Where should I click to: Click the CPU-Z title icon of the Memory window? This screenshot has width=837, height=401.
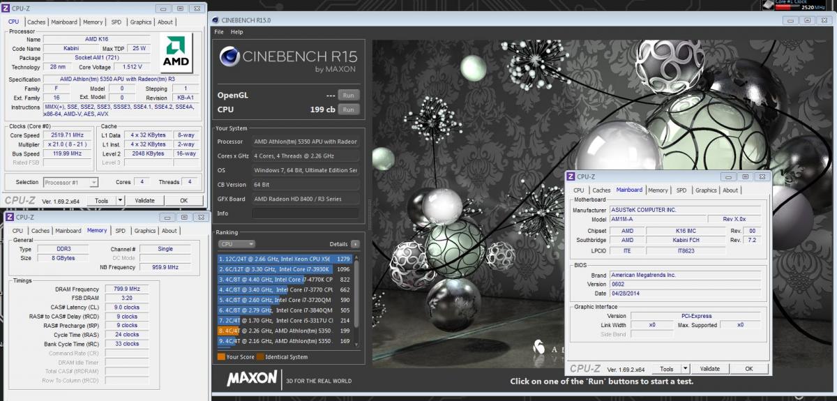(x=9, y=218)
